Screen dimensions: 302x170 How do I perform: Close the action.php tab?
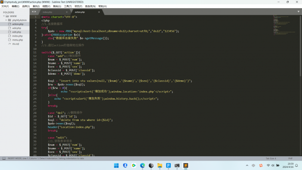pyautogui.click(x=99, y=12)
